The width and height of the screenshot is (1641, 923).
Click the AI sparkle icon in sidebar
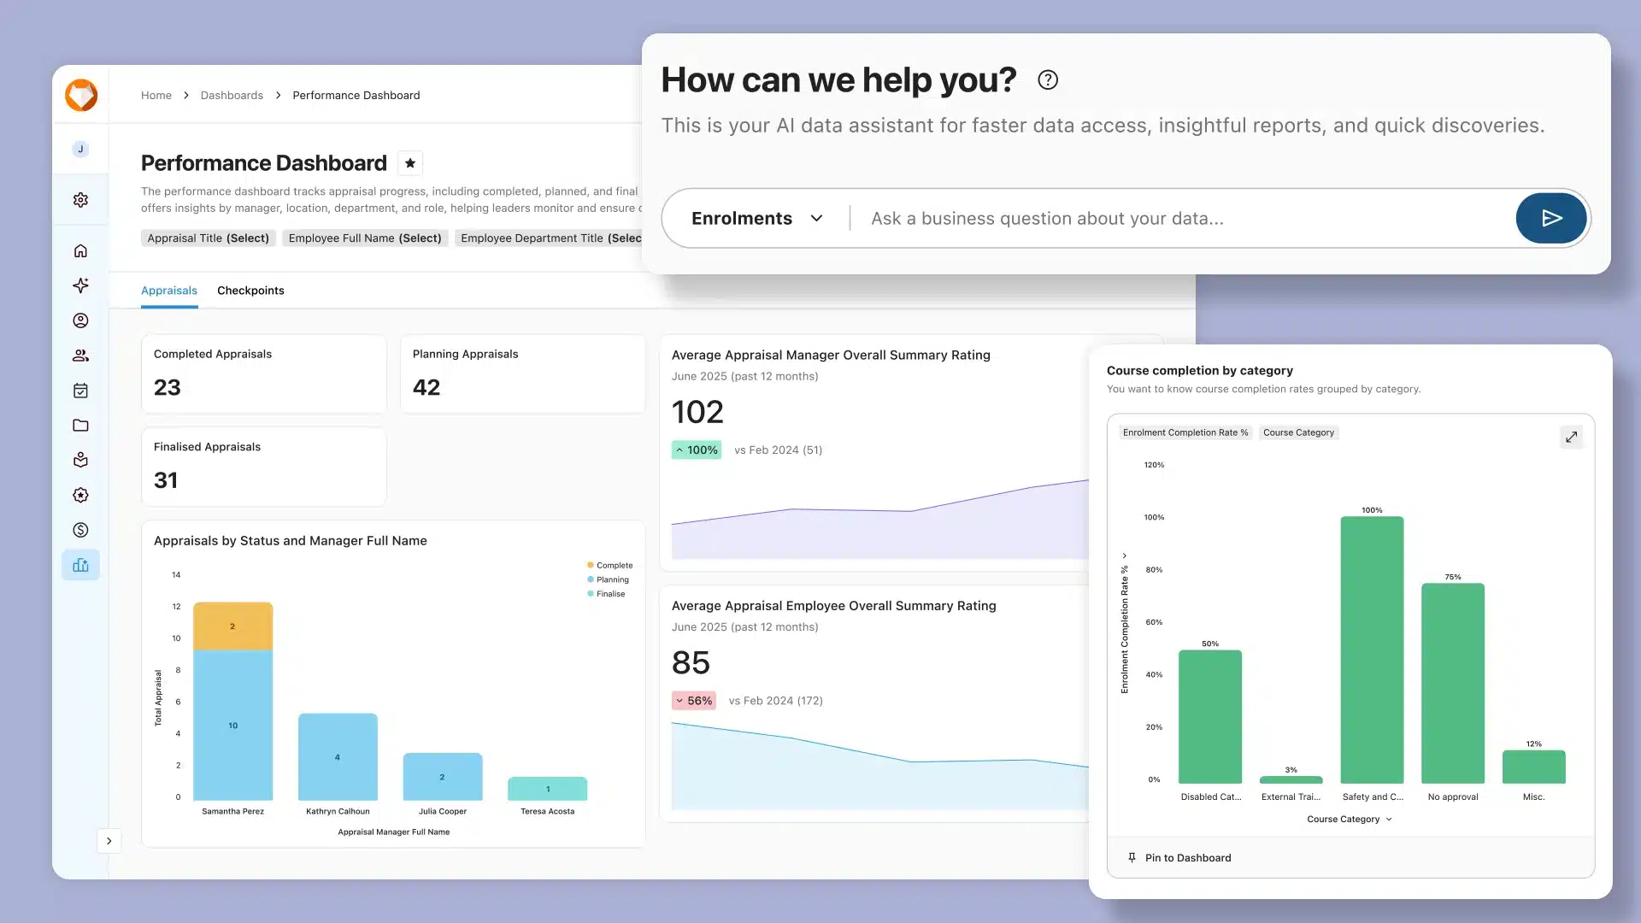click(80, 285)
